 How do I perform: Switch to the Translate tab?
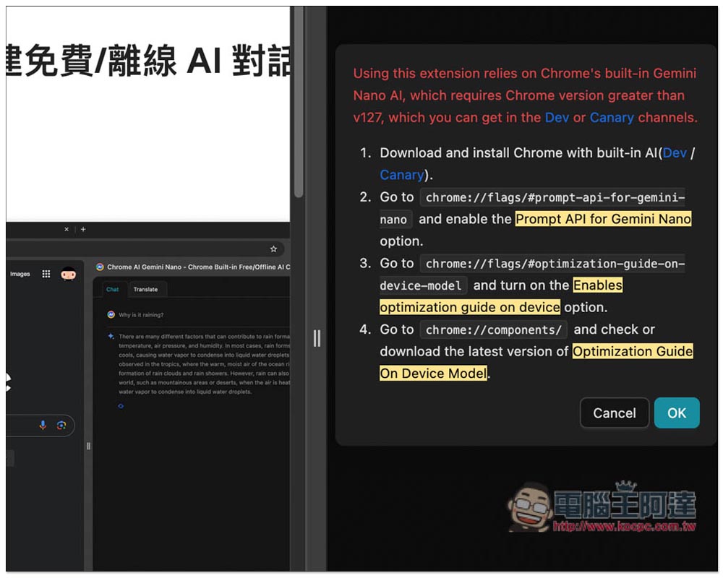pyautogui.click(x=146, y=290)
